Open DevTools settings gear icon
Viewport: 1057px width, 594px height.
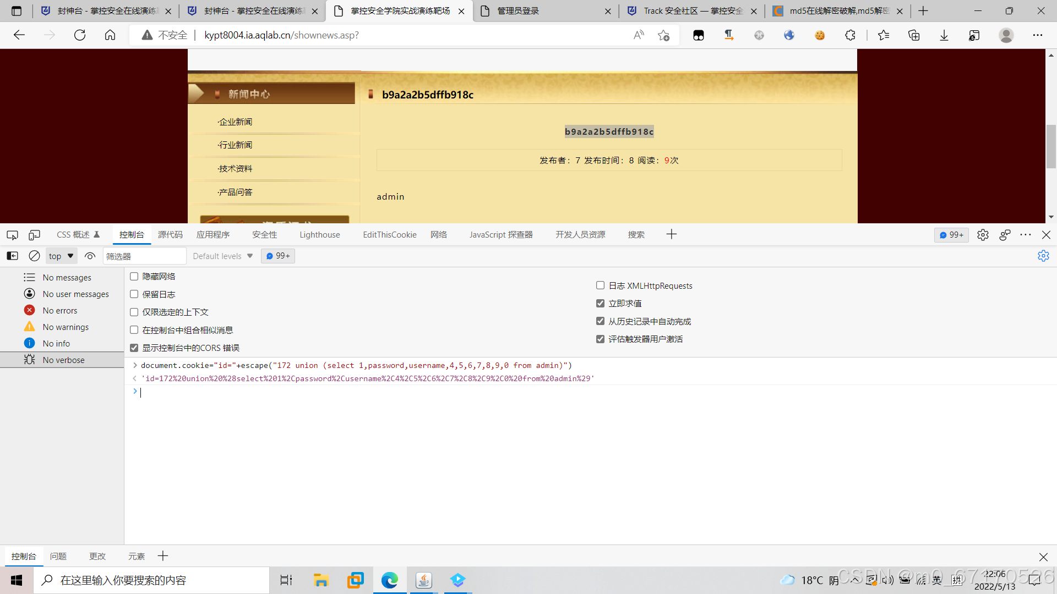(x=983, y=235)
